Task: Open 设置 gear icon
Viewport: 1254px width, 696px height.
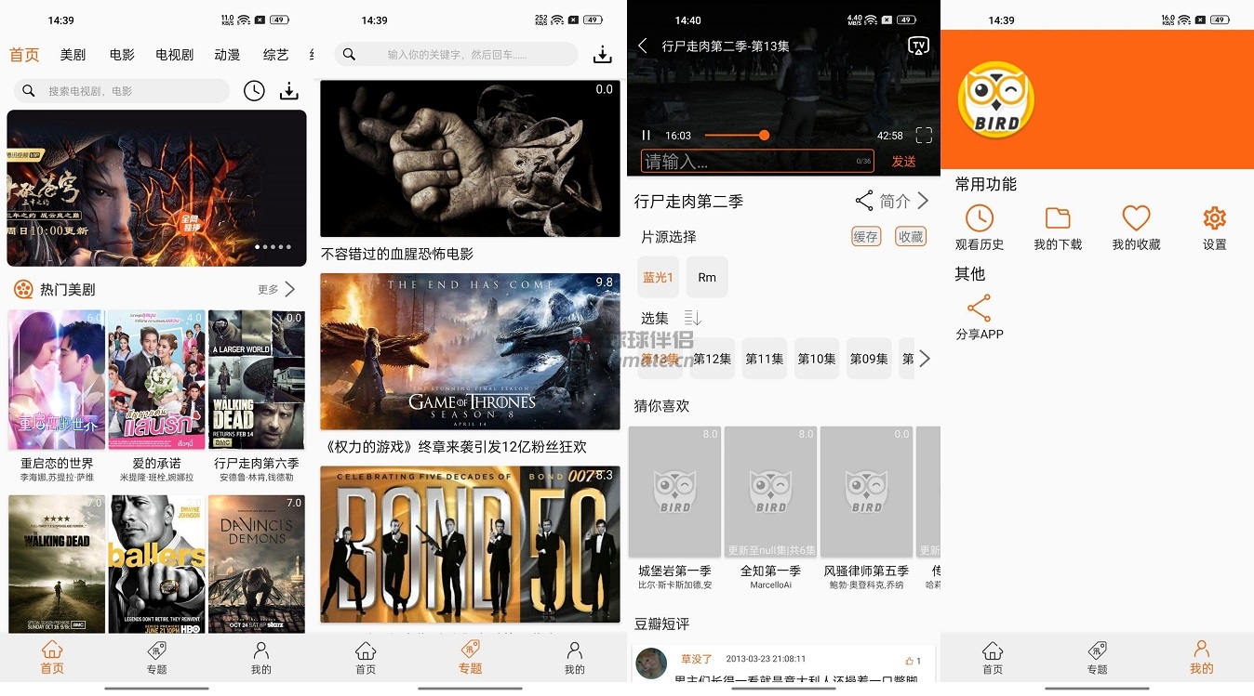Action: pyautogui.click(x=1214, y=218)
